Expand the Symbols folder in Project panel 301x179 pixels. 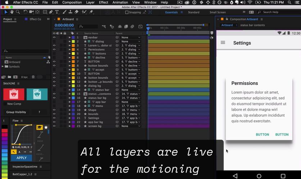[3, 67]
